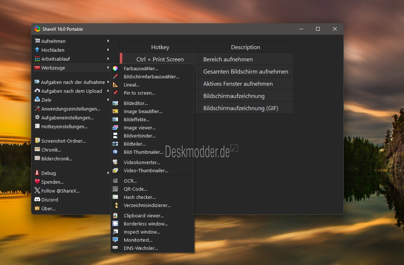404x265 pixels.
Task: Open Bilderchronik...
Action: pyautogui.click(x=72, y=159)
